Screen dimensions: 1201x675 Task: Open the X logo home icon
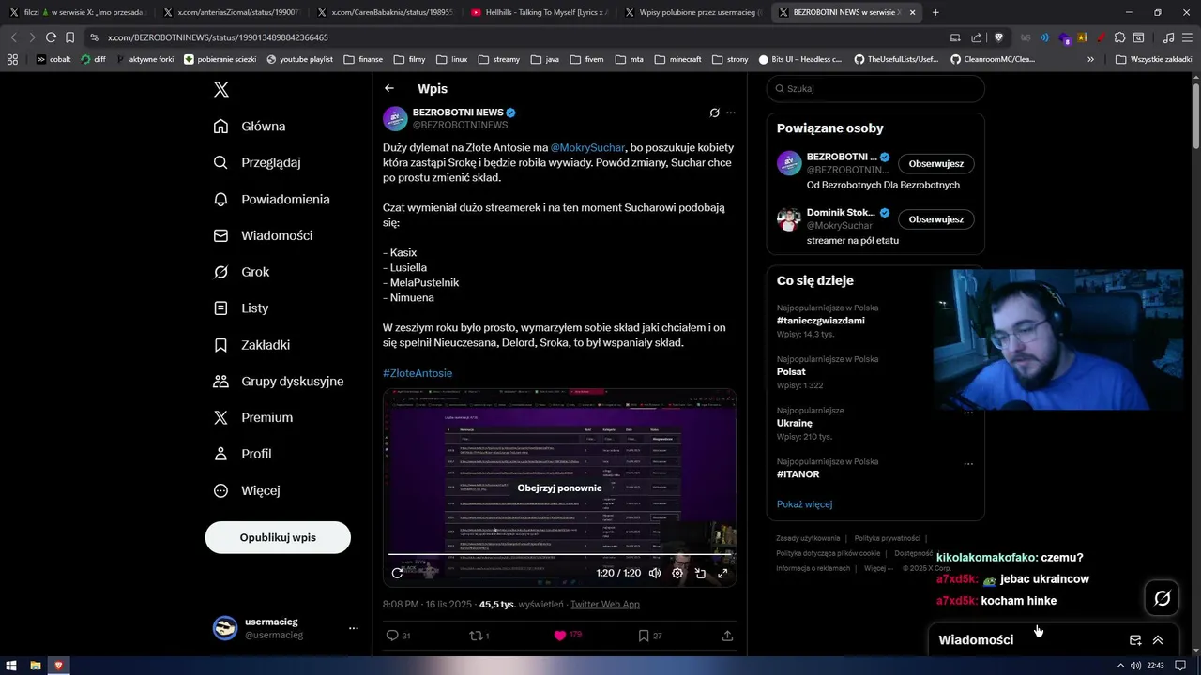pos(221,89)
